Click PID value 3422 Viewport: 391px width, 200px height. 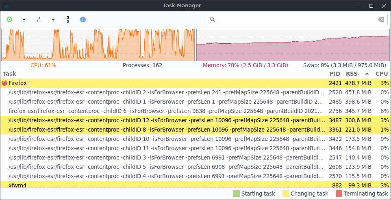pos(335,139)
